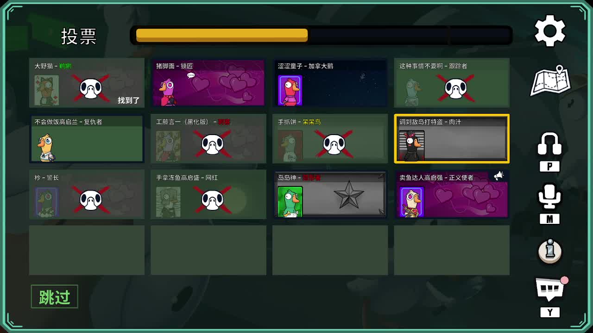This screenshot has width=593, height=333.
Task: Click 卖鱼达人高启强 - 正义使者 player card
Action: (452, 194)
